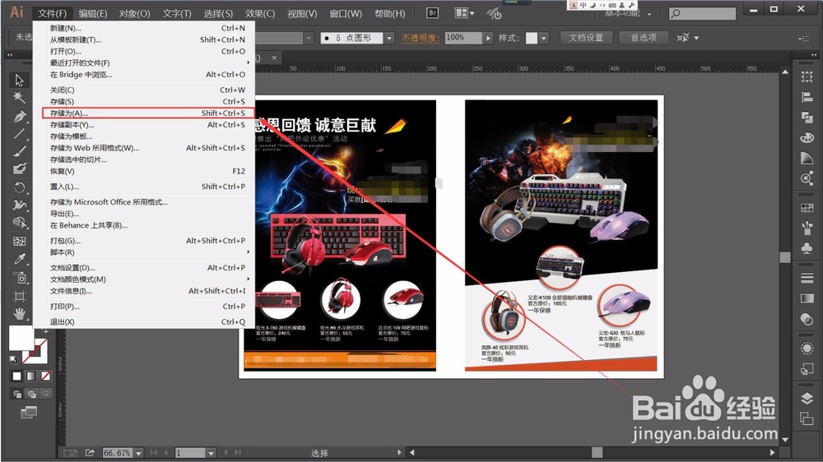
Task: Select the Warp tool
Action: click(19, 205)
